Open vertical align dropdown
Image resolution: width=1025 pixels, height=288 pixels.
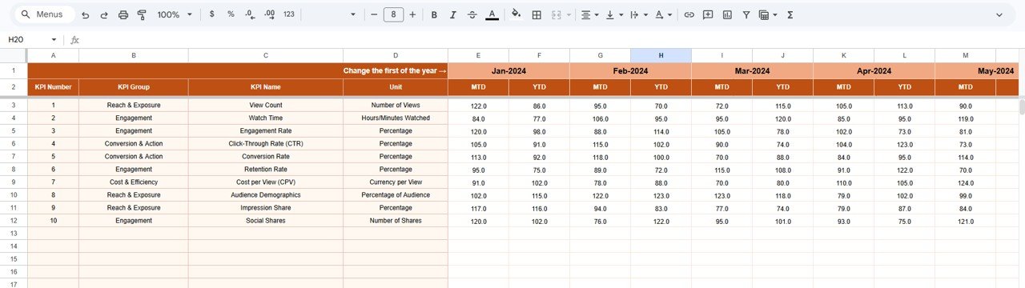coord(614,14)
